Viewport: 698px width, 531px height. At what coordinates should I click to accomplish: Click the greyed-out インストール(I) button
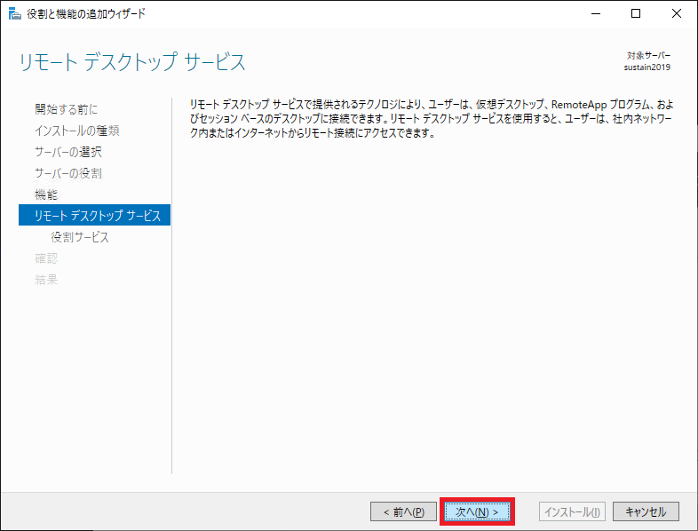point(572,511)
